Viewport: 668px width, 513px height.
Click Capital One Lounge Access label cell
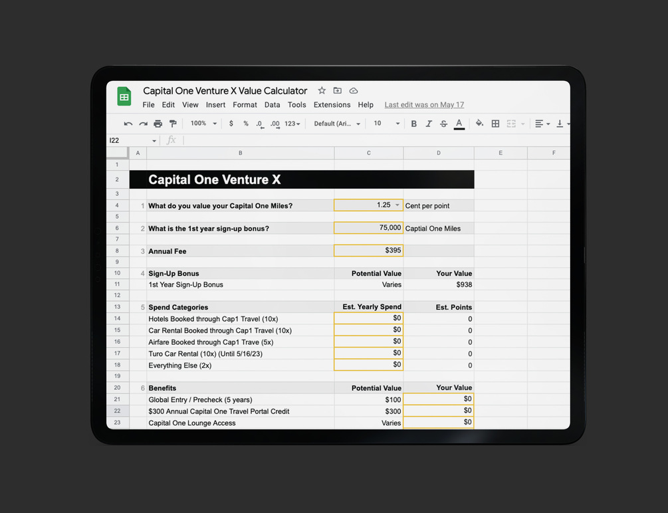240,423
